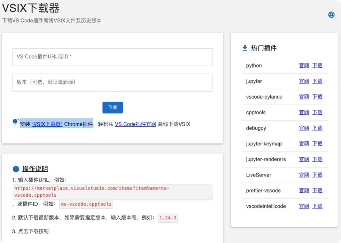Viewport: 341px width, 243px height.
Task: Click 下载 link for vscode-pylance plugin
Action: (317, 97)
